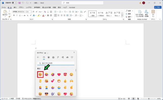Click the Paste clipboard icon

point(5,12)
